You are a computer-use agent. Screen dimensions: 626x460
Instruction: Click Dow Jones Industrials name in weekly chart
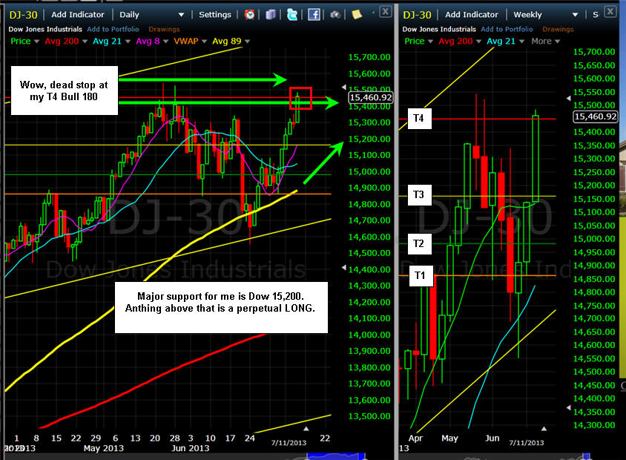coord(439,29)
